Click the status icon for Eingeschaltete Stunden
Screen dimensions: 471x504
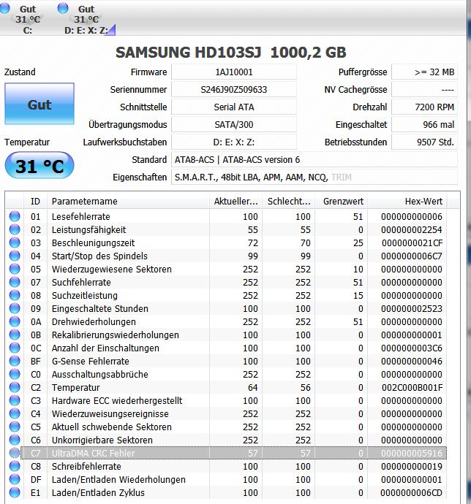tap(15, 308)
